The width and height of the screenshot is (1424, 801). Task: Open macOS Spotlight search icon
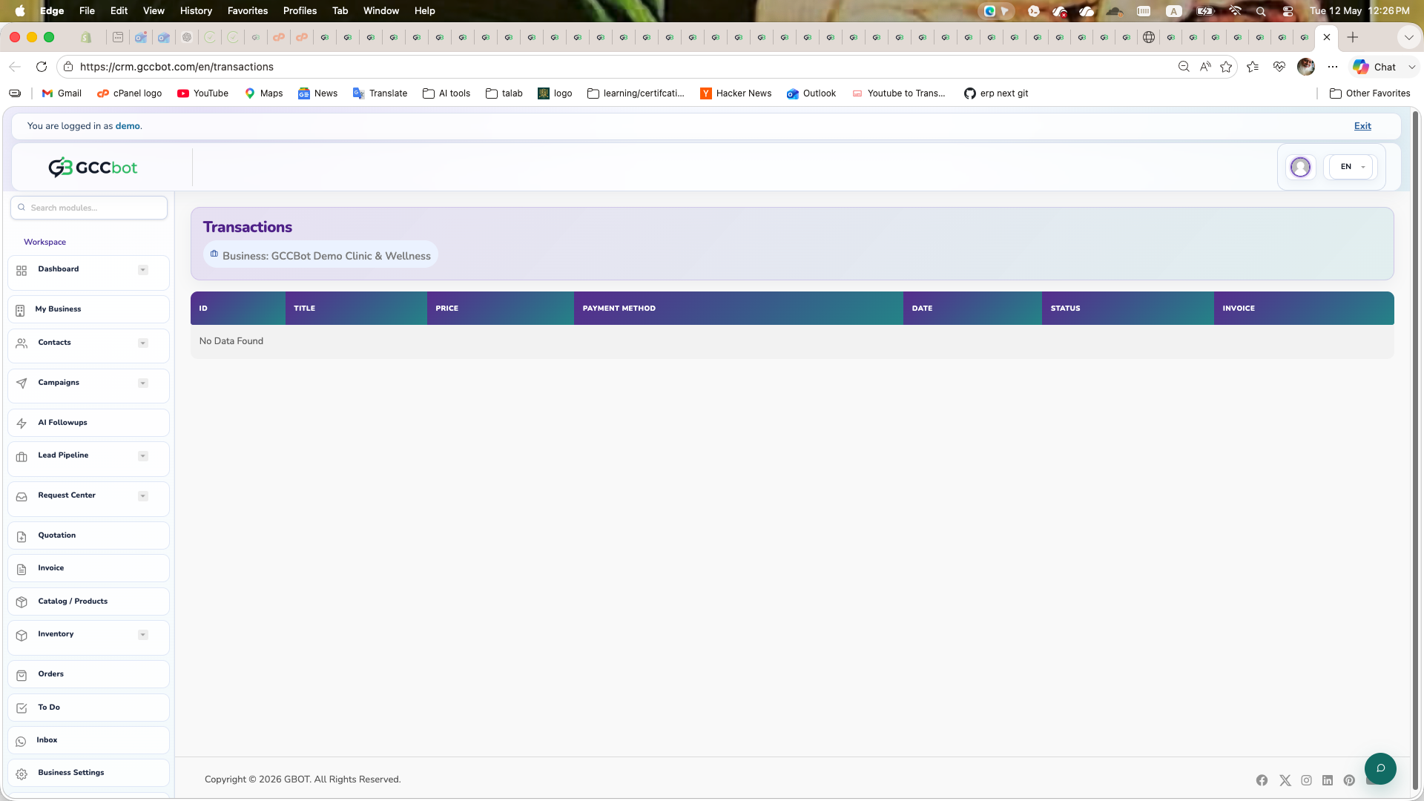click(x=1261, y=10)
